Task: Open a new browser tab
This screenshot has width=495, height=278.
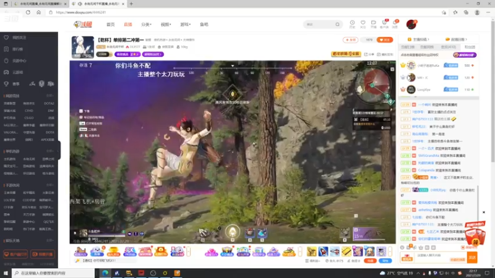Action: click(131, 4)
